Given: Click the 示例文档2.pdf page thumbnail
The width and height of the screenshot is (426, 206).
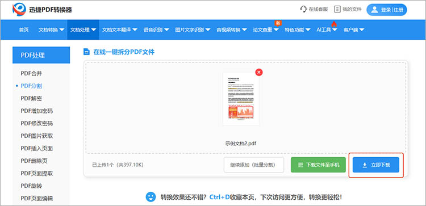Looking at the screenshot, I should (241, 99).
